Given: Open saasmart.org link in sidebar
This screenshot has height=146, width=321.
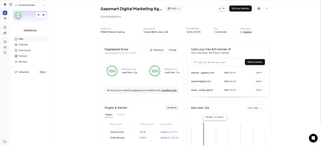Looking at the screenshot, I should 30,30.
